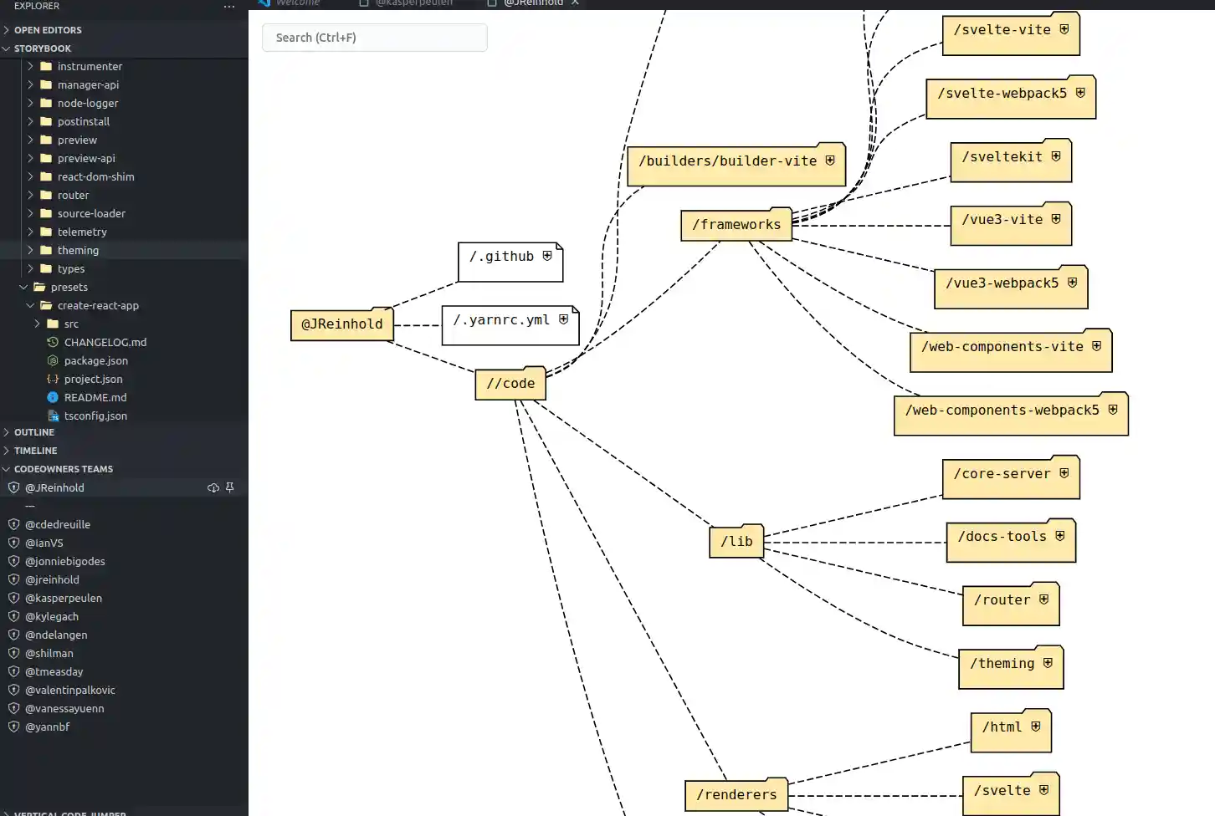Screen dimensions: 1215x816
Task: Open the CHANGELOG.md file
Action: 105,342
